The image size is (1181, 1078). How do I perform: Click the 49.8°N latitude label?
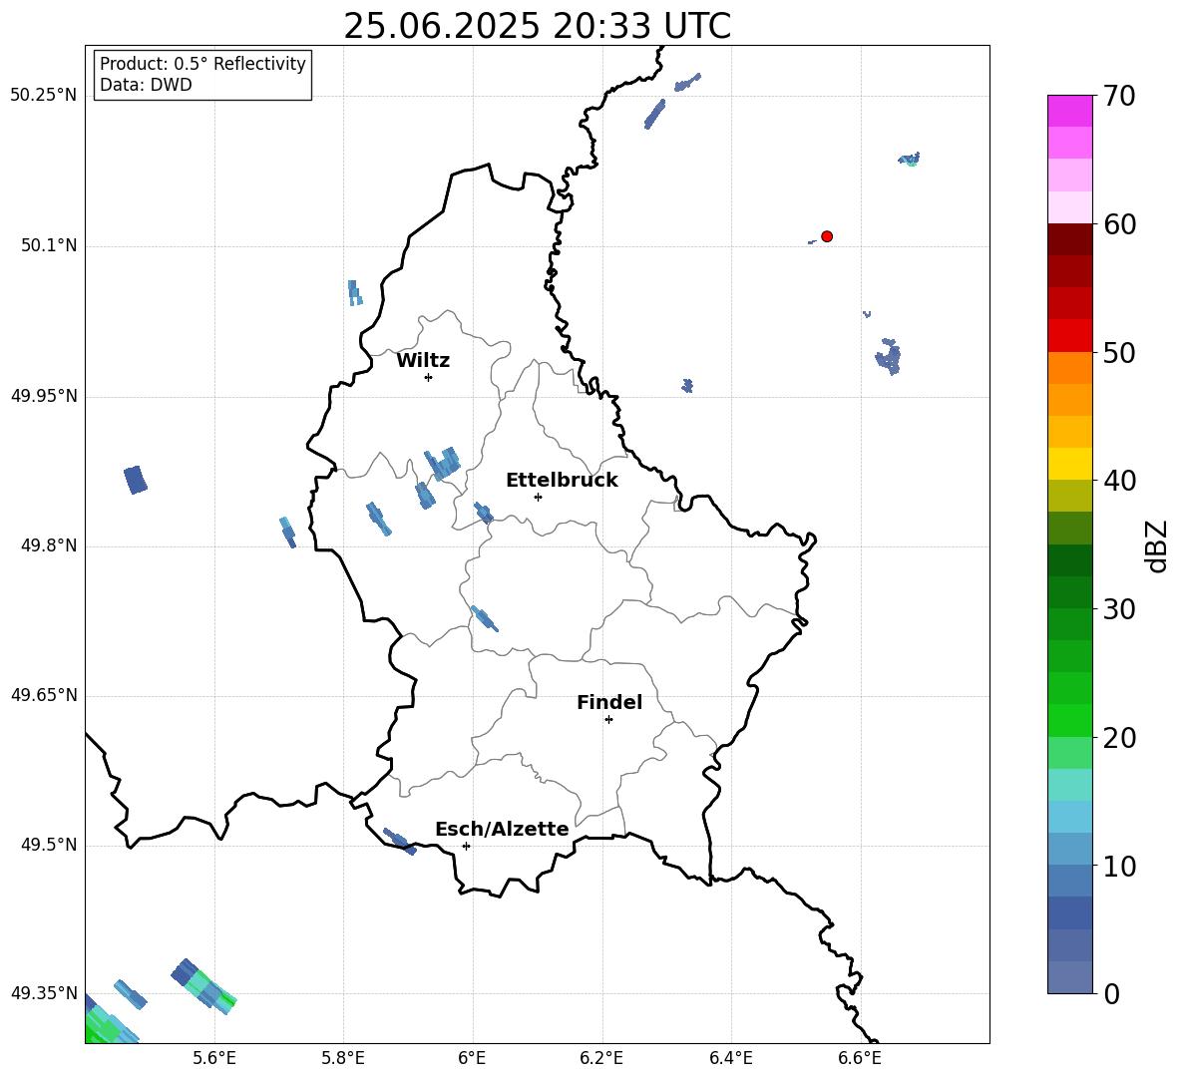pyautogui.click(x=49, y=545)
